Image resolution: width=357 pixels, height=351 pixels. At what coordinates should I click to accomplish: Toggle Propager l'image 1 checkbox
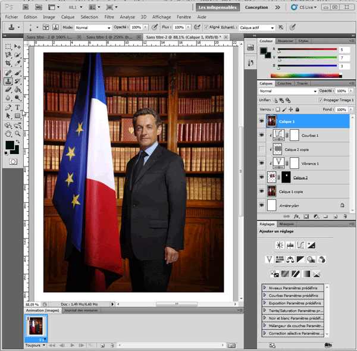[321, 100]
